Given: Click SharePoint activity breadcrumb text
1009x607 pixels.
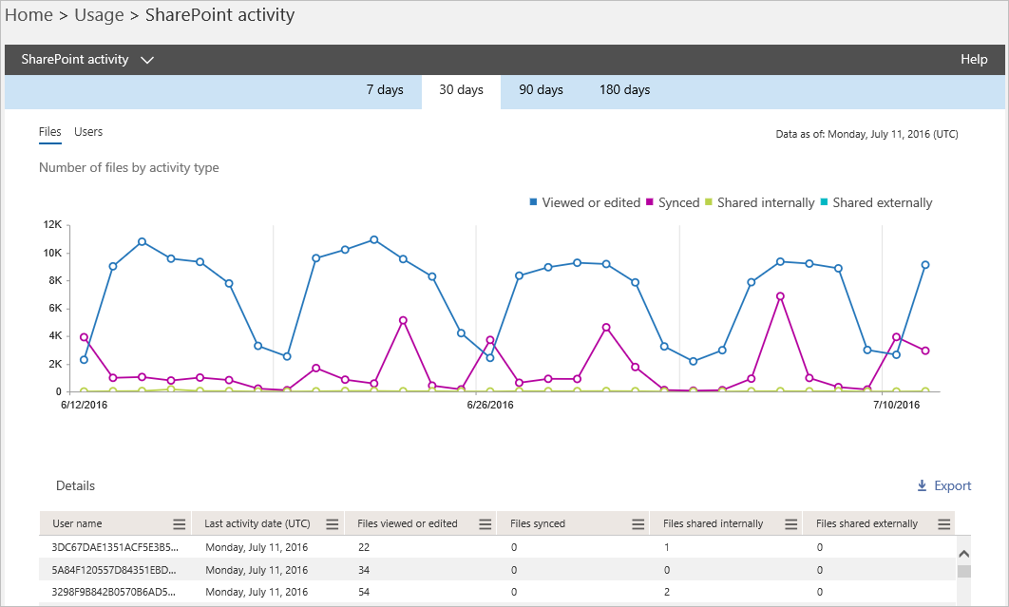Looking at the screenshot, I should pyautogui.click(x=220, y=15).
